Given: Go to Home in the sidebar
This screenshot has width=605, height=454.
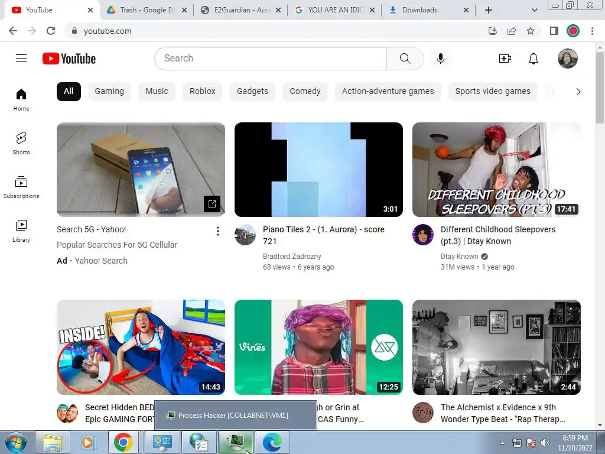Looking at the screenshot, I should [x=21, y=99].
